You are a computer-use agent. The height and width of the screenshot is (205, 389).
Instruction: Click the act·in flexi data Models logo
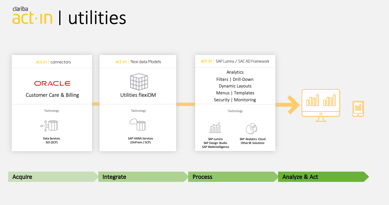pyautogui.click(x=121, y=62)
